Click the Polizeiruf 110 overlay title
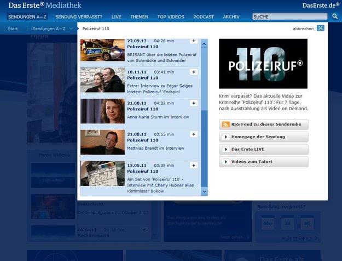Screen dimensions: 342x261 (96, 29)
